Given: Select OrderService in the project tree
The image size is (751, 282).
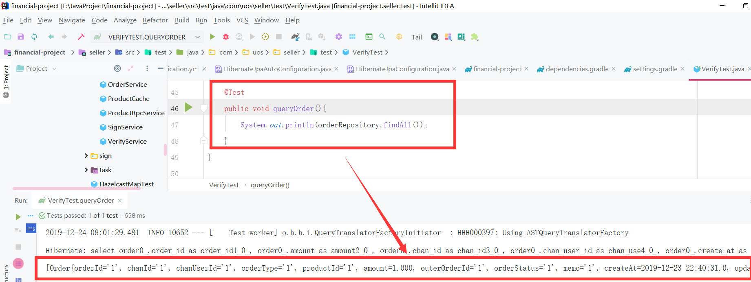Looking at the screenshot, I should coord(127,84).
